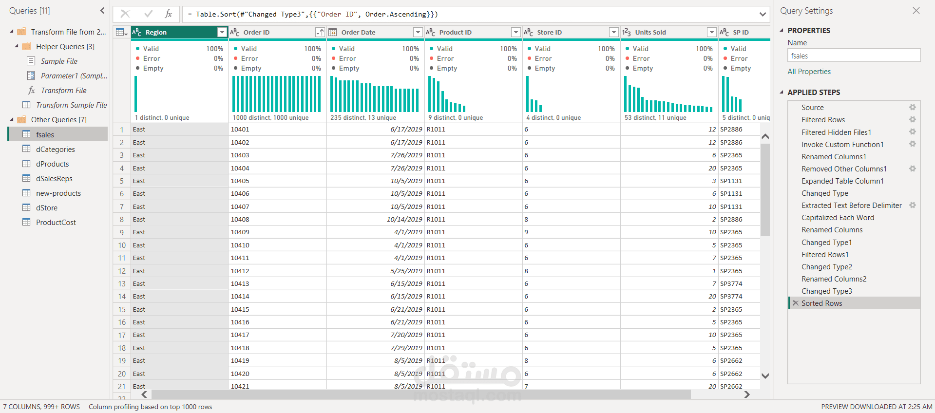Collapse the Queries pane with left chevron
The height and width of the screenshot is (413, 935).
point(102,11)
